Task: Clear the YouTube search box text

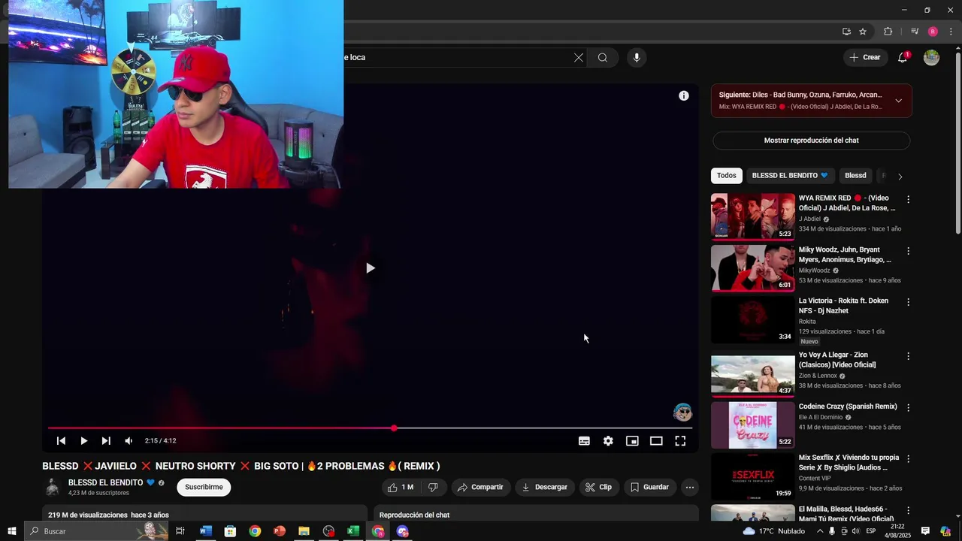Action: [579, 58]
